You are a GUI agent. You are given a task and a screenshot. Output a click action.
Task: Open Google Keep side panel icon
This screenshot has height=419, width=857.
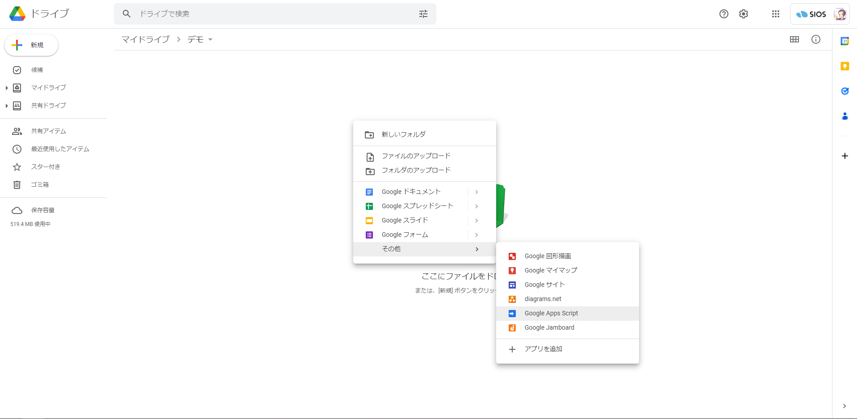click(845, 66)
